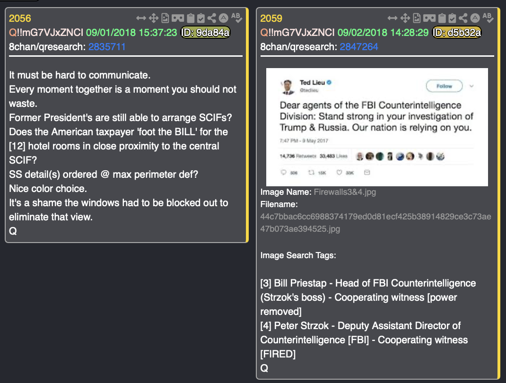This screenshot has width=506, height=383.
Task: Open the image file icon on post 2059
Action: click(x=417, y=18)
